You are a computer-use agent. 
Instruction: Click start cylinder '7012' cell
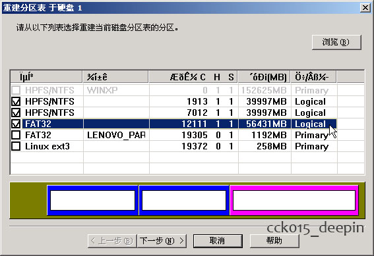pos(197,113)
